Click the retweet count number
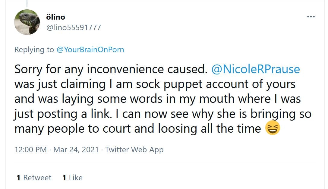Image resolution: width=328 pixels, height=189 pixels. 19,178
